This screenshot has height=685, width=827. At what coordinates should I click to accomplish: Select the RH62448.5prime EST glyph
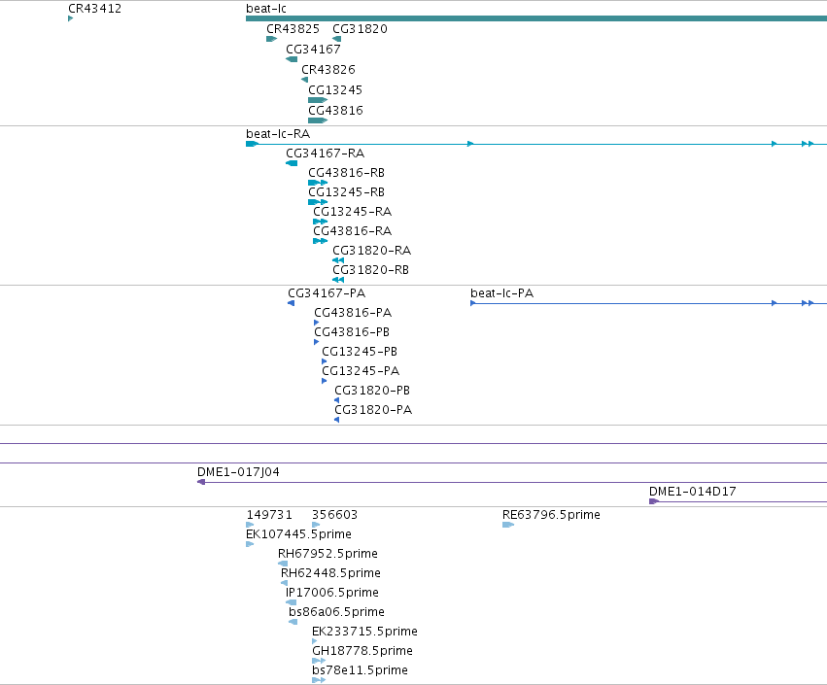click(x=284, y=583)
